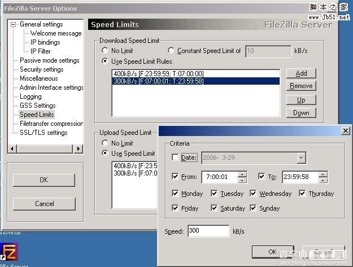
Task: Open the Welcome message page
Action: click(x=56, y=33)
